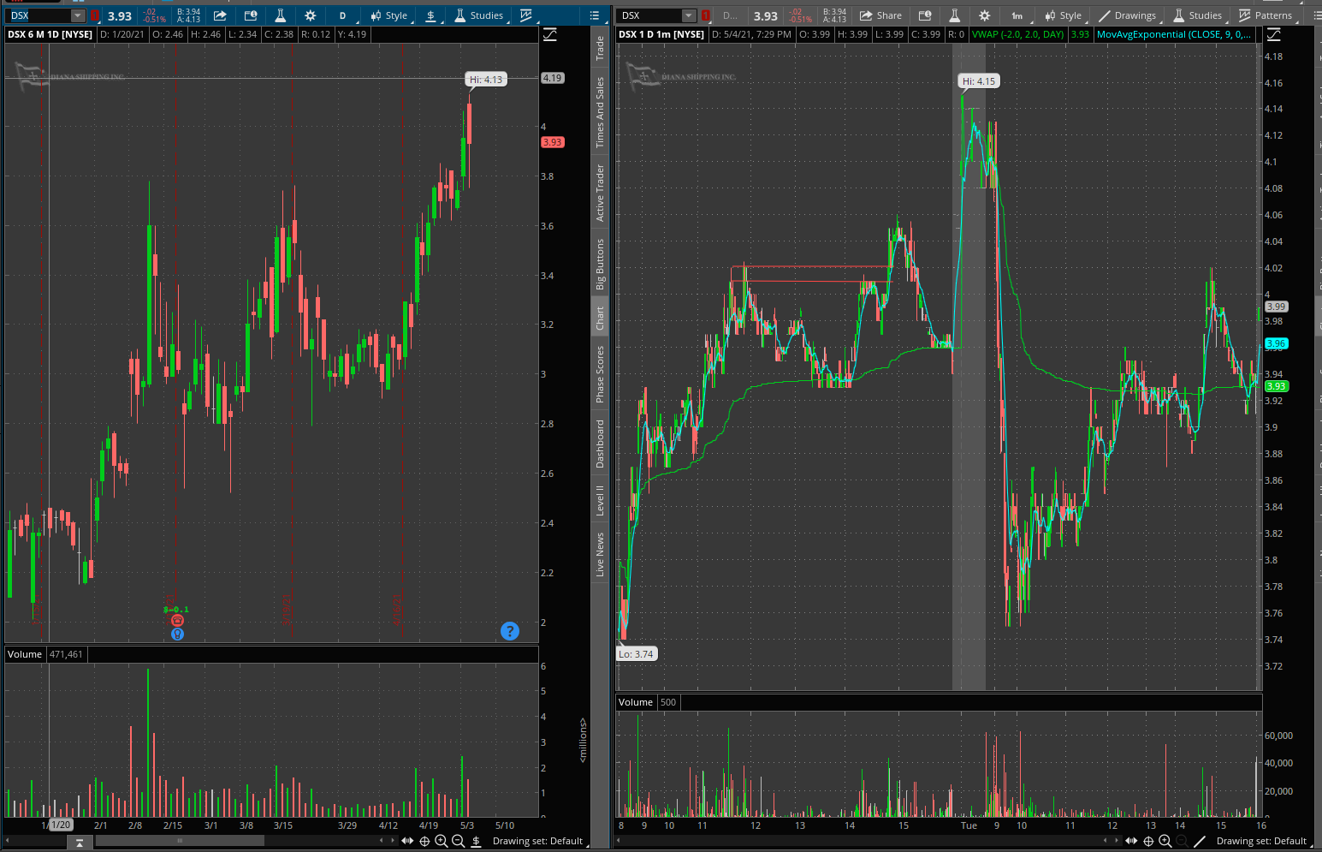Click the red link-color box in left chart
Image resolution: width=1322 pixels, height=852 pixels.
pyautogui.click(x=94, y=15)
